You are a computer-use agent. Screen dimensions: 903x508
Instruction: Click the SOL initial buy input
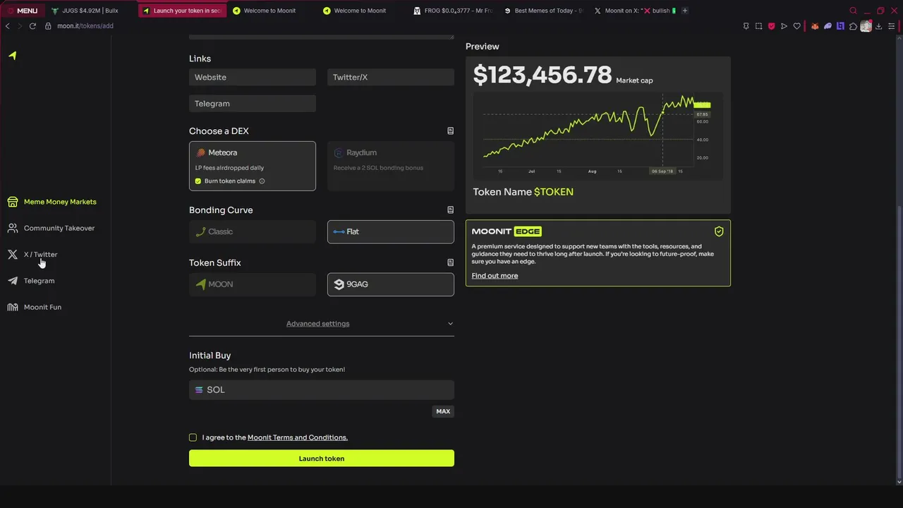pyautogui.click(x=322, y=389)
